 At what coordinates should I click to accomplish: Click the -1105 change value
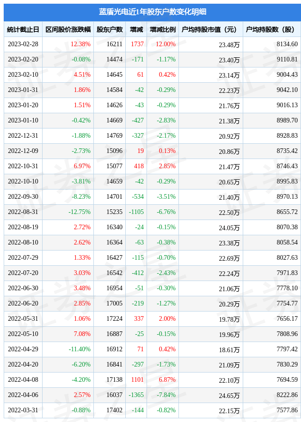[136, 212]
